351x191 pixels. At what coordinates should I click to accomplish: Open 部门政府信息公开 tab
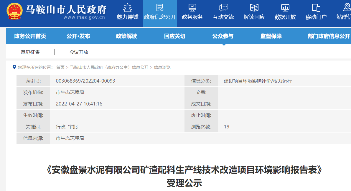[x=329, y=36]
